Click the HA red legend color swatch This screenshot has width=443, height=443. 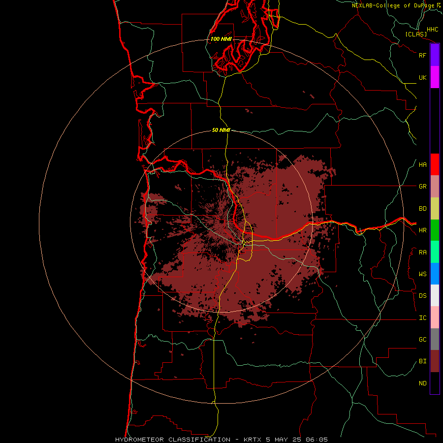(435, 164)
